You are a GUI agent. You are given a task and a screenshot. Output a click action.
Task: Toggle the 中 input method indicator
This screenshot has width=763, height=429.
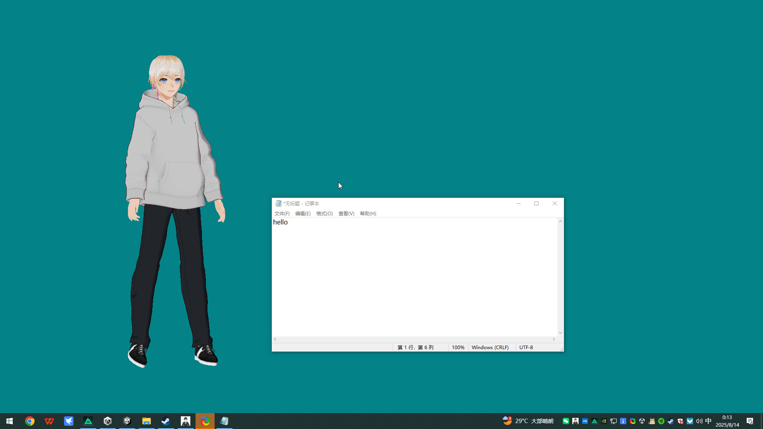tap(709, 421)
